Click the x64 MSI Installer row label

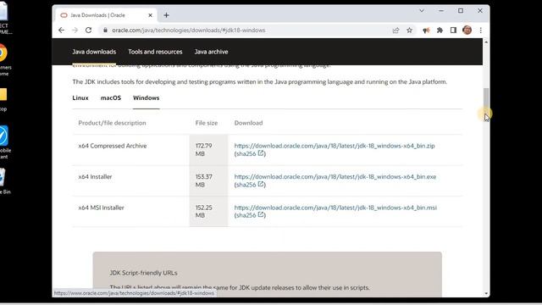click(101, 208)
